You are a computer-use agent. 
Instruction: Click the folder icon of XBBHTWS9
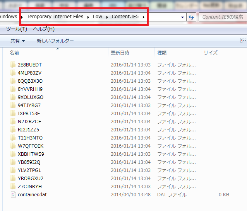click(13, 154)
